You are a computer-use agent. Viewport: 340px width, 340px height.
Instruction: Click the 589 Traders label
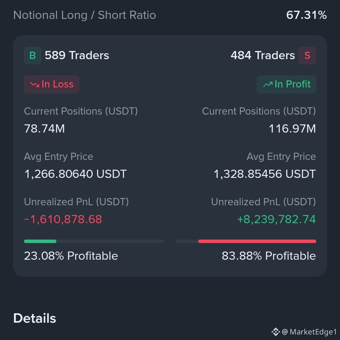tap(77, 55)
